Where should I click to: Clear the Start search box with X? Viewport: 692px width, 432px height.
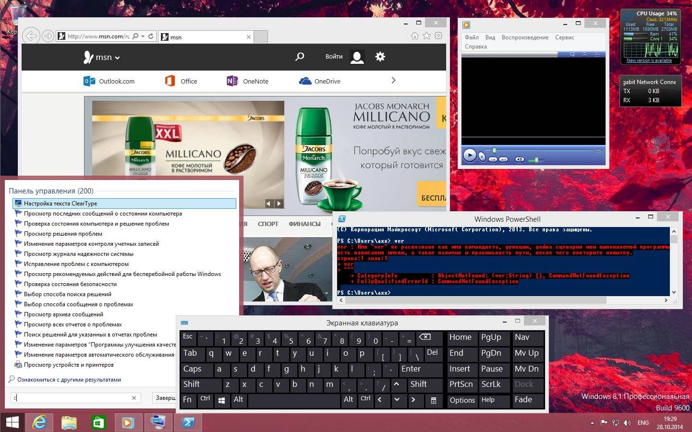[134, 398]
